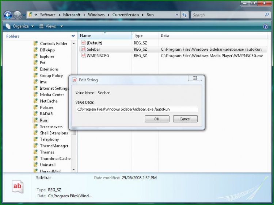Click the NetCache folder icon

point(35,101)
